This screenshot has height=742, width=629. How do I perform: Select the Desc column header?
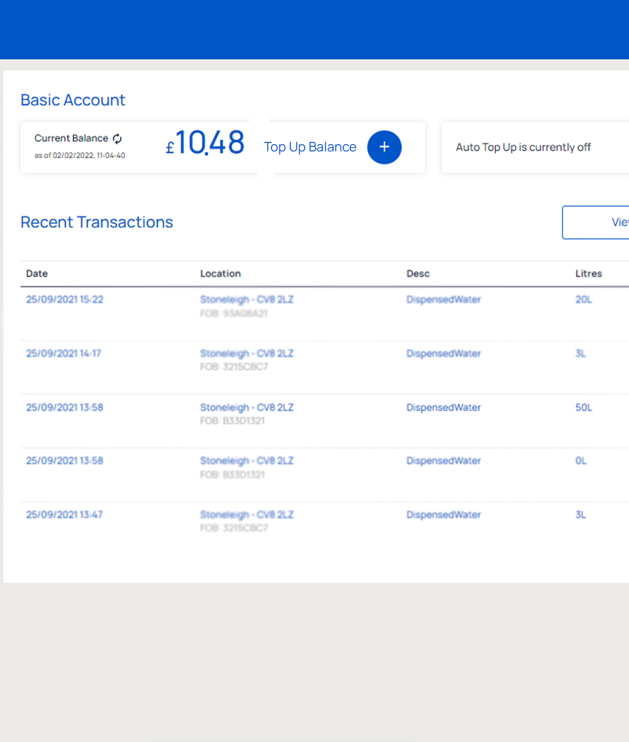pyautogui.click(x=418, y=273)
